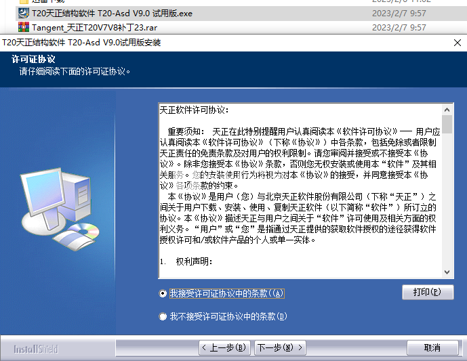
Task: Select the Tangent_天正T20V7V8补丁23.rar file name
Action: 94,27
